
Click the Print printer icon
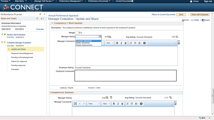coord(183,20)
